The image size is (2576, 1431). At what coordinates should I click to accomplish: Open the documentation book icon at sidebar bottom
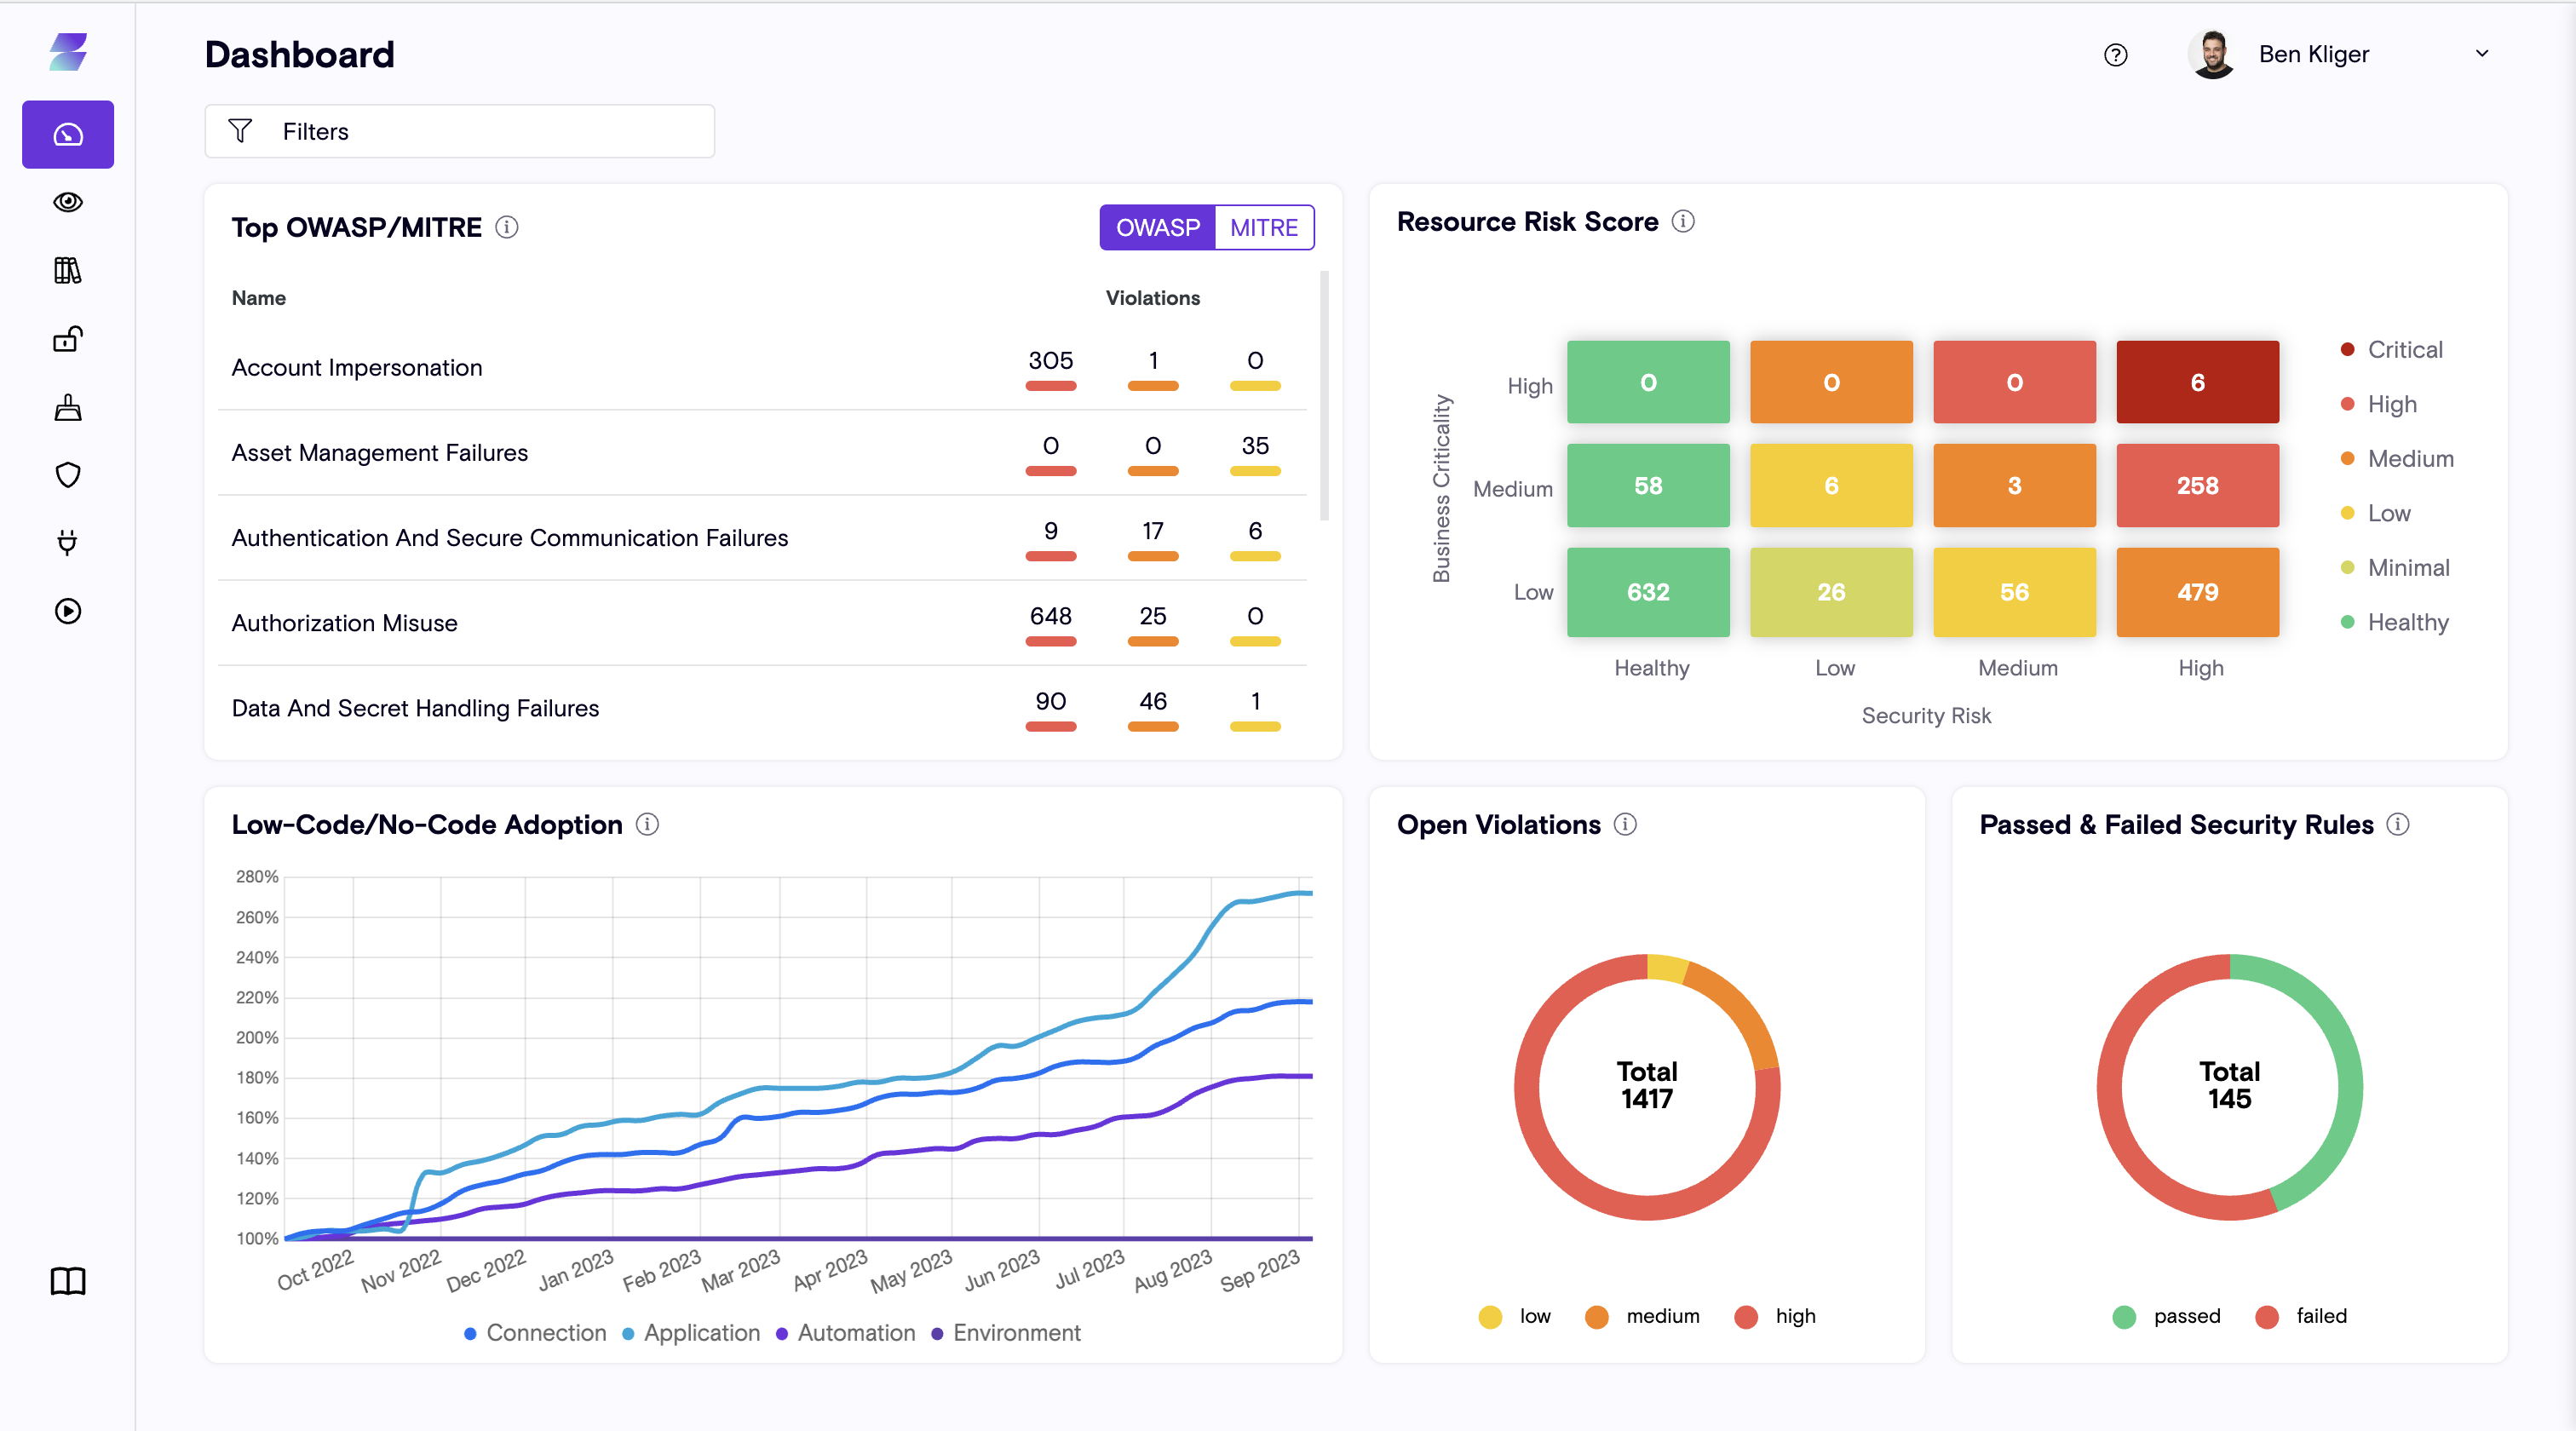(67, 1282)
